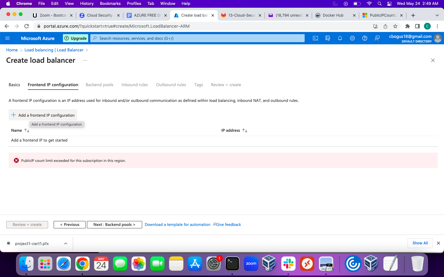Click the browser address bar URL
The image size is (444, 277).
point(117,26)
